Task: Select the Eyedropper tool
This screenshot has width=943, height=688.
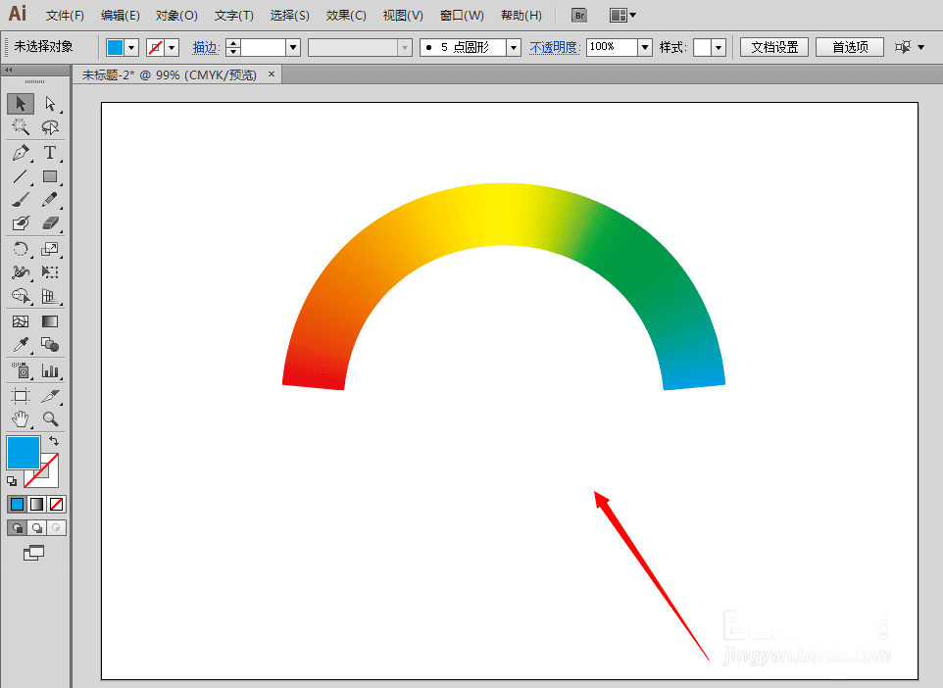Action: (21, 345)
